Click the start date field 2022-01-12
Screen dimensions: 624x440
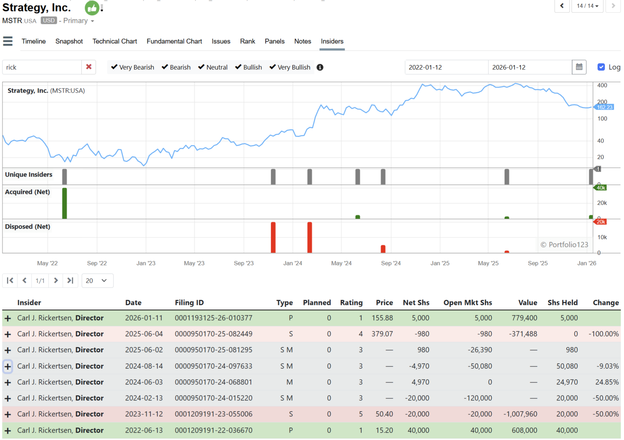(x=446, y=67)
